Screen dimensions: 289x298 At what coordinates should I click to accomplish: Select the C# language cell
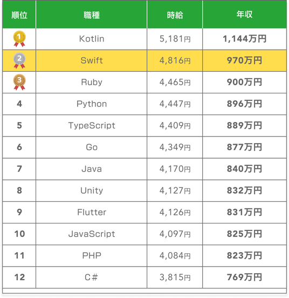(x=92, y=277)
